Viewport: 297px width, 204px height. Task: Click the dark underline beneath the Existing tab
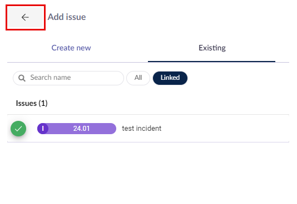coord(211,62)
